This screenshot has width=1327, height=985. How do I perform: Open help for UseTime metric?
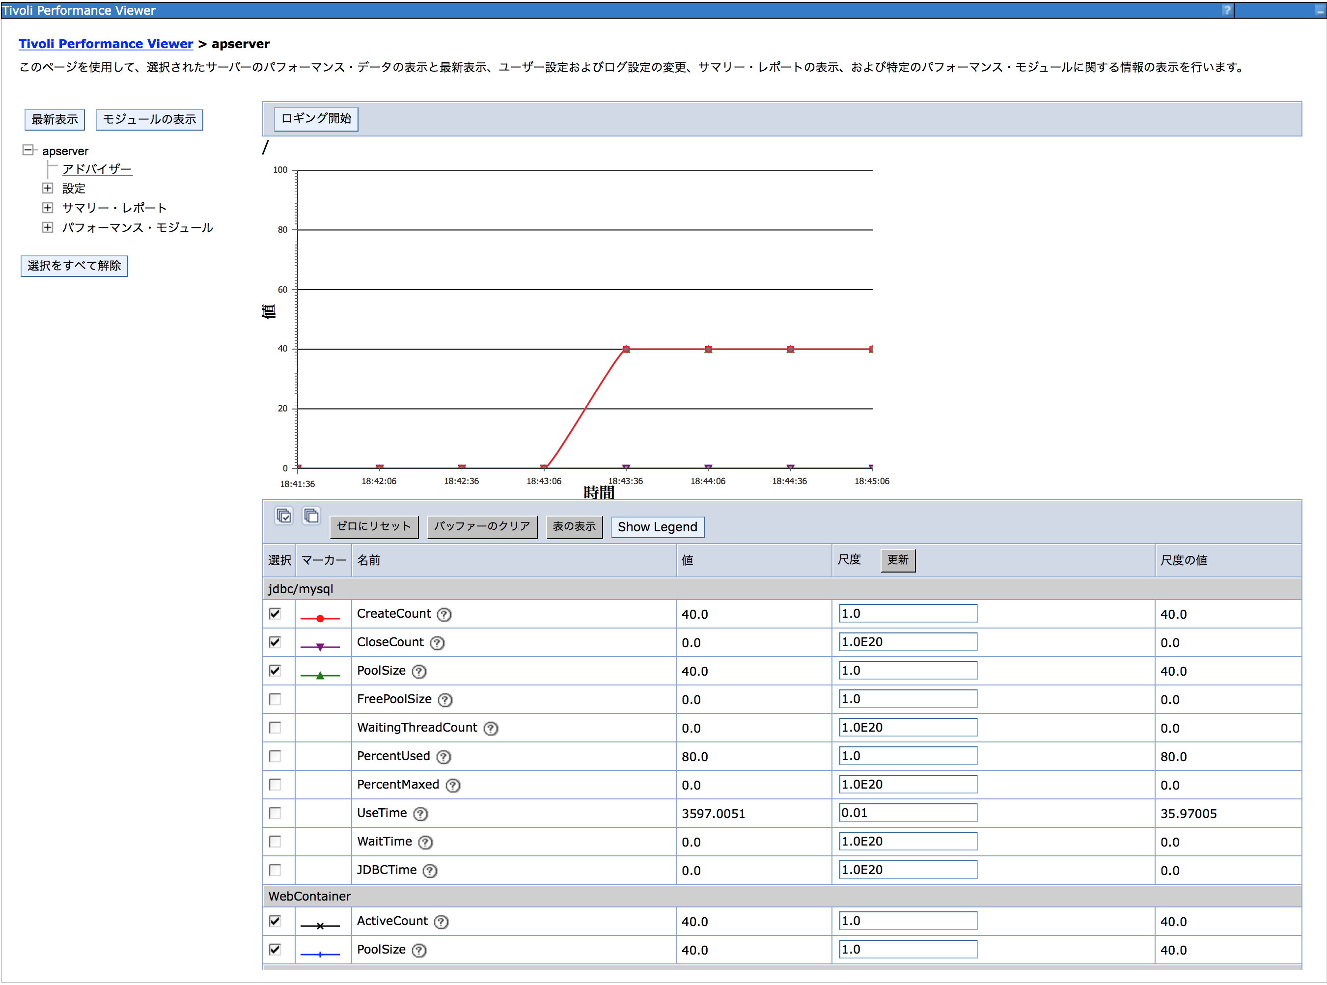click(420, 814)
